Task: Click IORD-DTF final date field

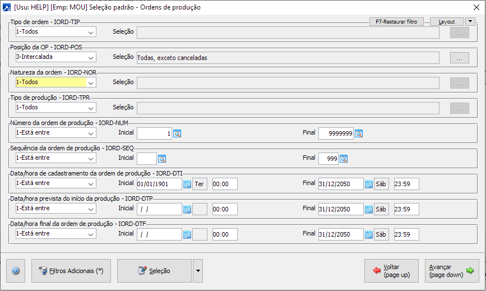Action: [341, 234]
